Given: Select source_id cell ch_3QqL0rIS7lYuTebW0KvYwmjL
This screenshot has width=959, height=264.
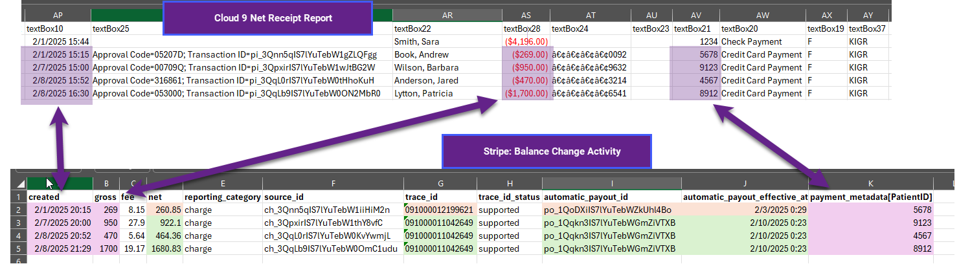Looking at the screenshot, I should click(332, 236).
